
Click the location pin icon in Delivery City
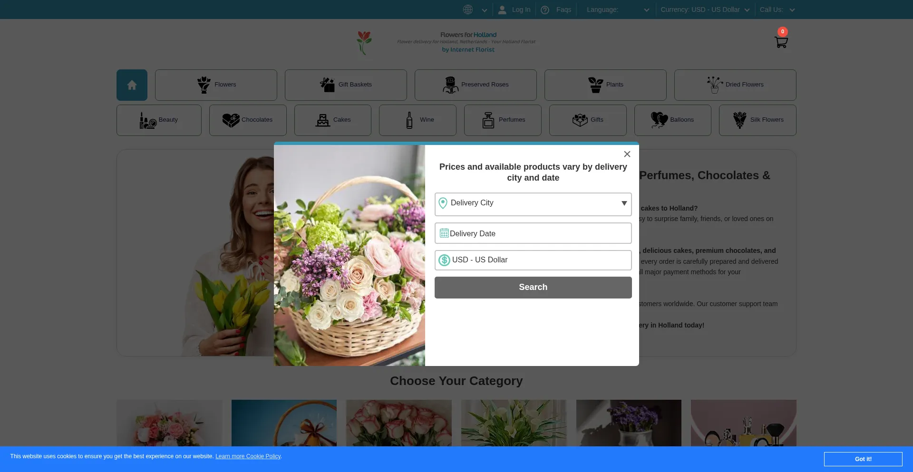tap(443, 203)
